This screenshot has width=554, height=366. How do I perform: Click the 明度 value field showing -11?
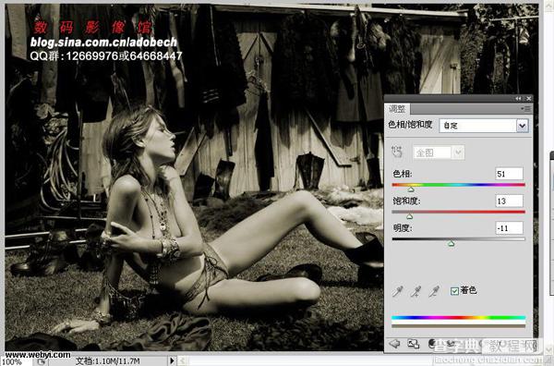509,228
